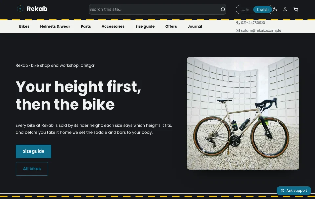This screenshot has width=315, height=199.
Task: Click the Rekab logo icon
Action: 20,9
